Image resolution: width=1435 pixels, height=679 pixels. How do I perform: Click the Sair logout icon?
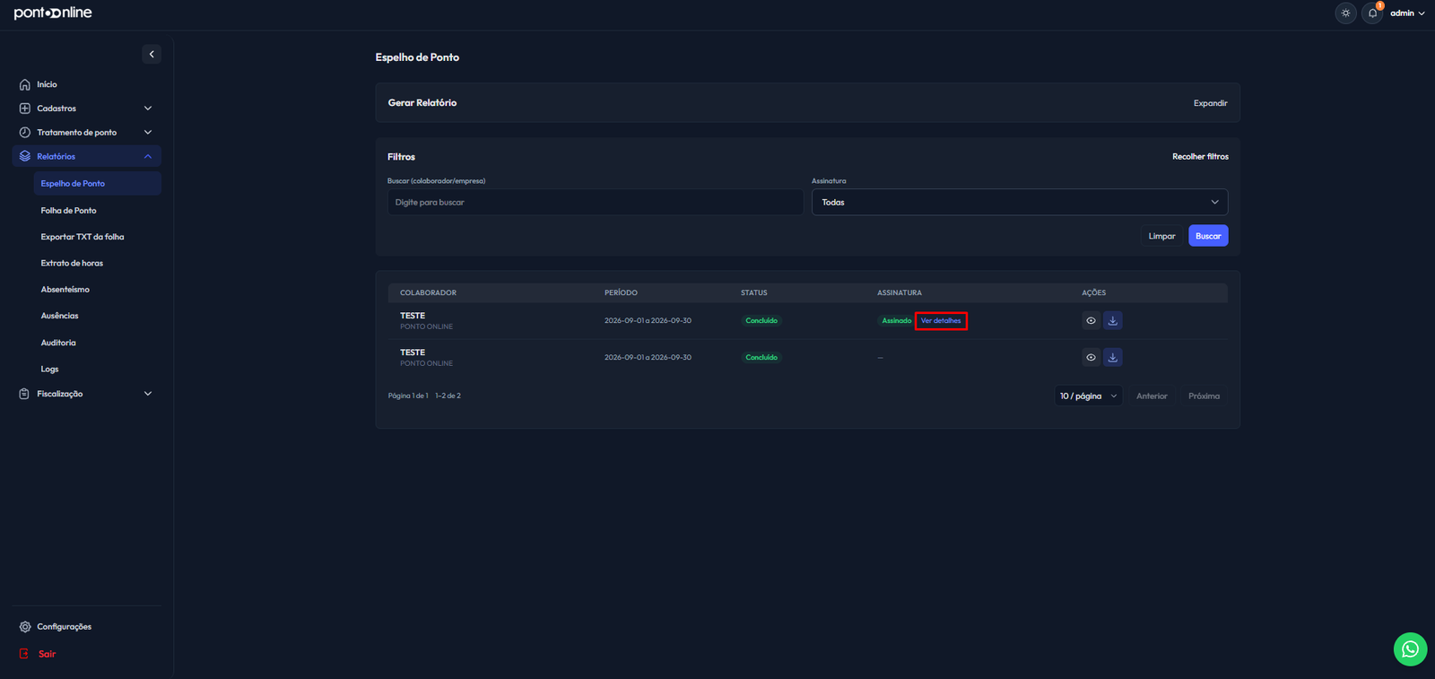click(24, 654)
